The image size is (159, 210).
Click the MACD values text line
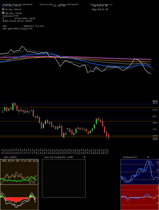(x=17, y=21)
